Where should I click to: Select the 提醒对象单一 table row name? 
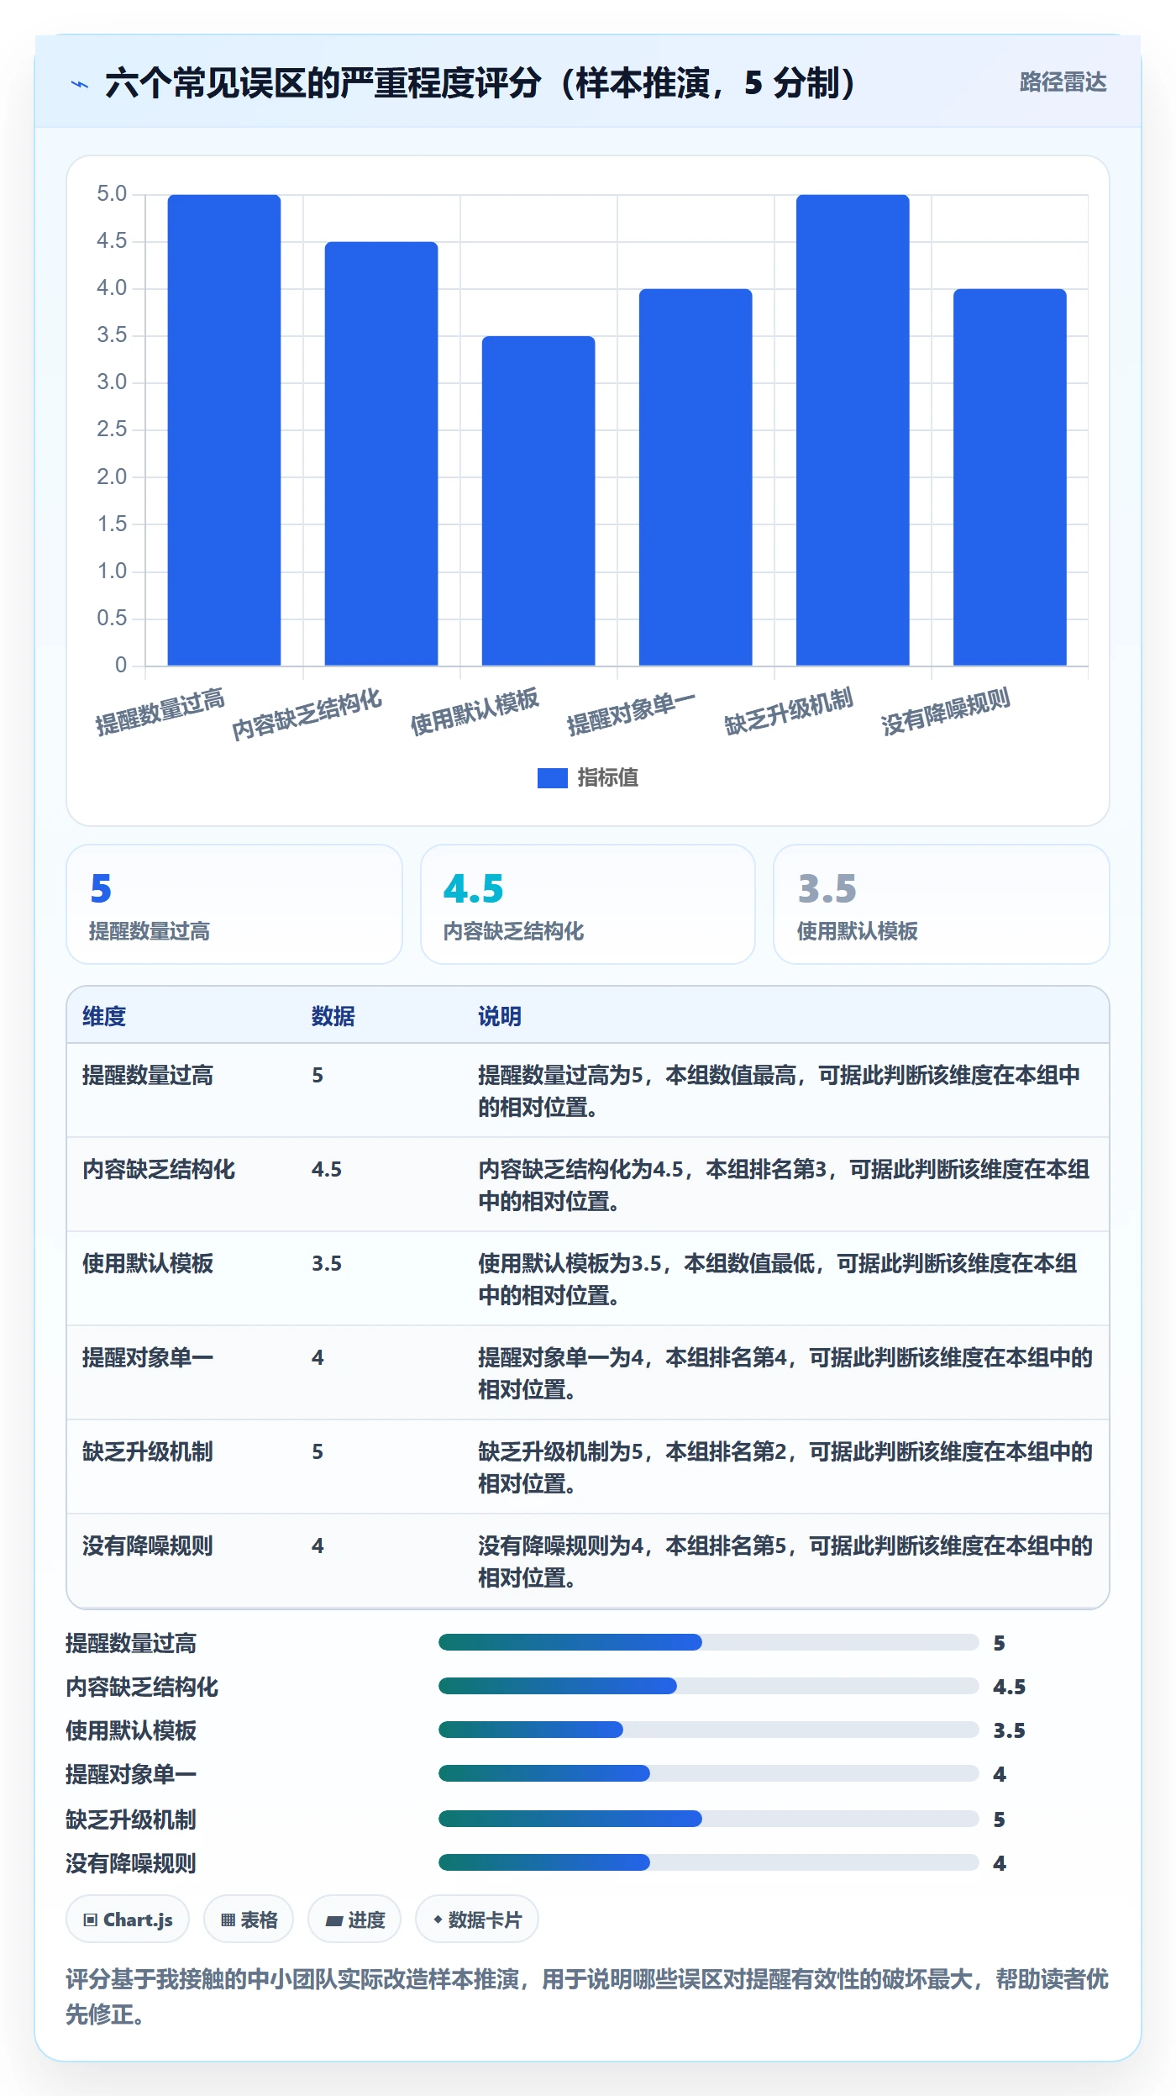tap(148, 1357)
